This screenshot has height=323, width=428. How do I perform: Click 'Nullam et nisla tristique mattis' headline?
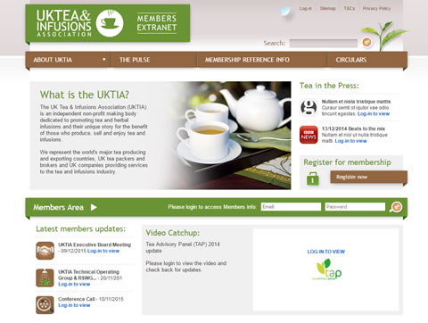click(x=356, y=102)
